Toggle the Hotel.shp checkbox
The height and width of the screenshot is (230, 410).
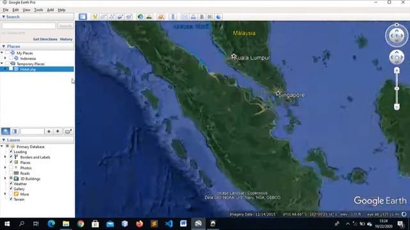point(11,69)
